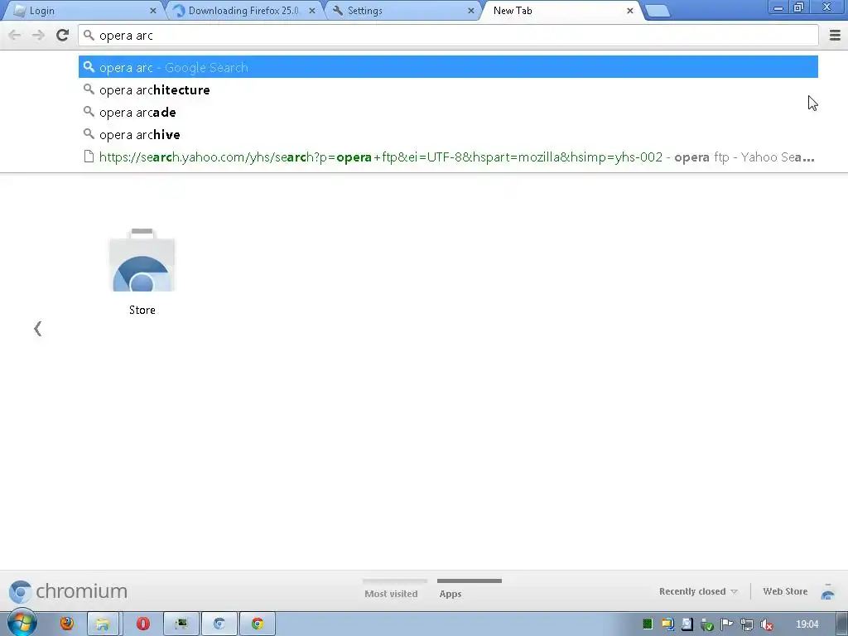The height and width of the screenshot is (636, 848).
Task: Click the Action Center flag tray icon
Action: (727, 624)
